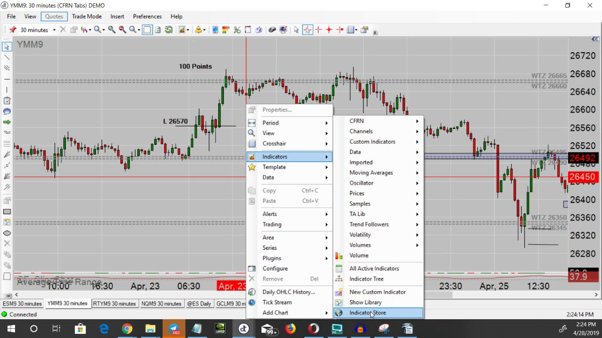This screenshot has height=338, width=602.
Task: Expand the Trading submenu
Action: pos(289,224)
